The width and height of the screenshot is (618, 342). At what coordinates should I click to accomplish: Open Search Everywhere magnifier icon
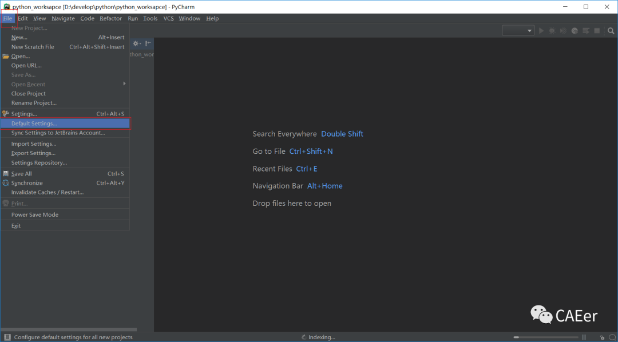[x=611, y=31]
